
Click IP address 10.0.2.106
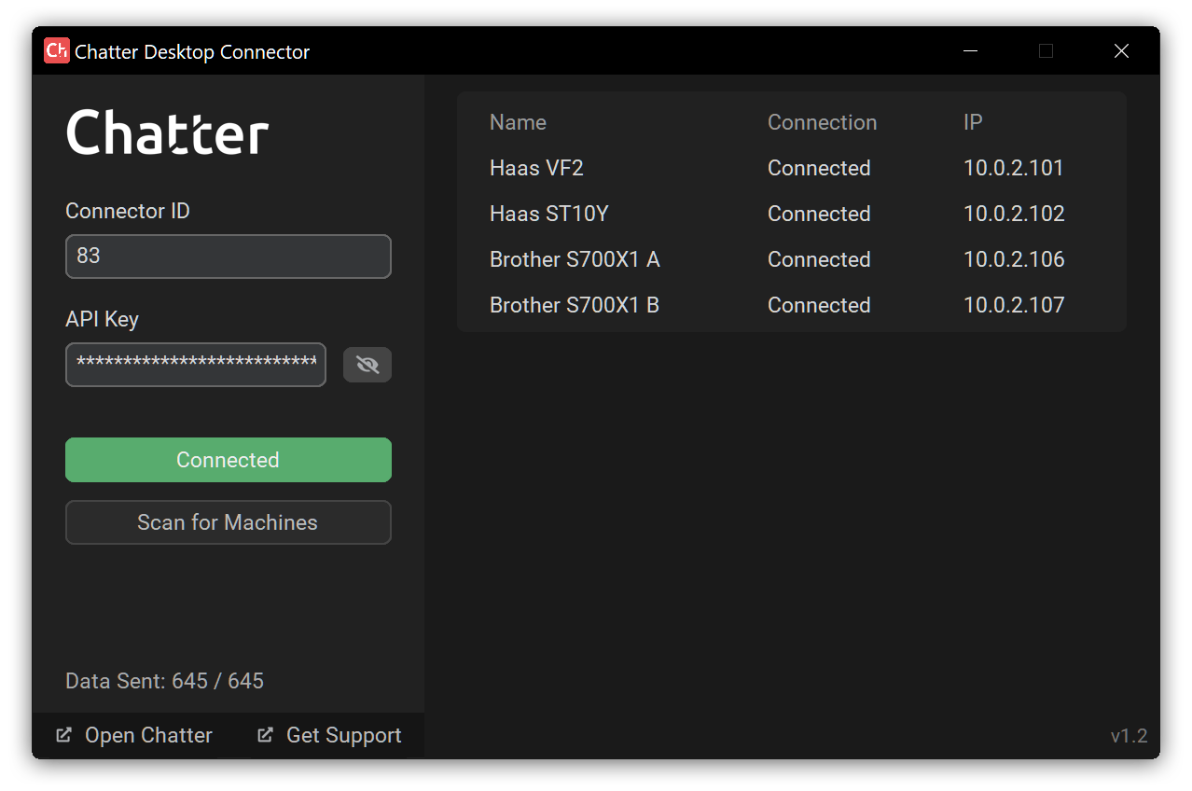[x=1014, y=259]
